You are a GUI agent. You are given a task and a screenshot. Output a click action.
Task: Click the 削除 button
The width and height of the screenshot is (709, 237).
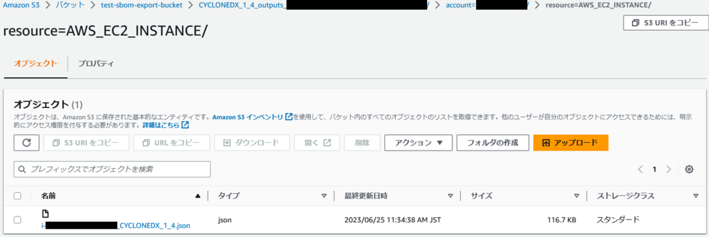[x=362, y=143]
